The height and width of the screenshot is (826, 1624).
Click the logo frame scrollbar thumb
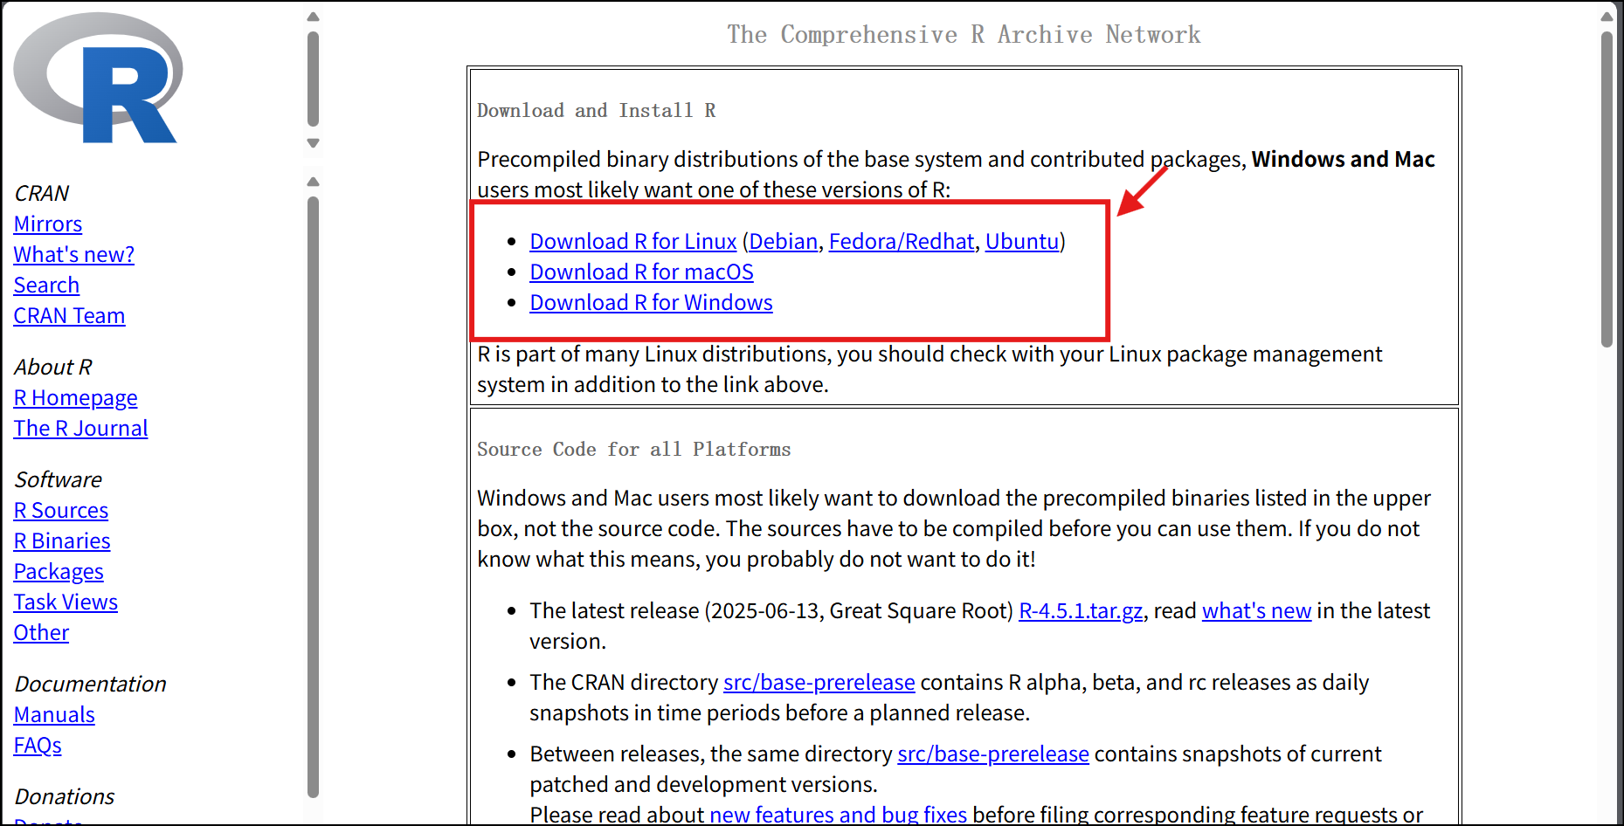[x=314, y=79]
